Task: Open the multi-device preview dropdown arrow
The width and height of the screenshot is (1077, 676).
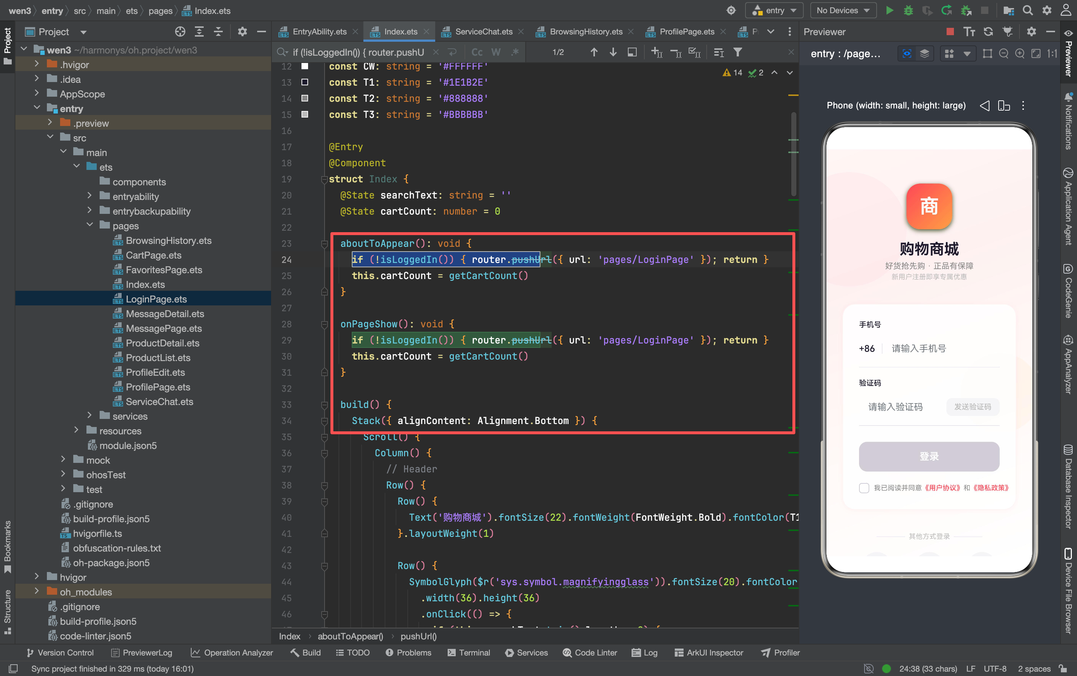Action: 966,54
